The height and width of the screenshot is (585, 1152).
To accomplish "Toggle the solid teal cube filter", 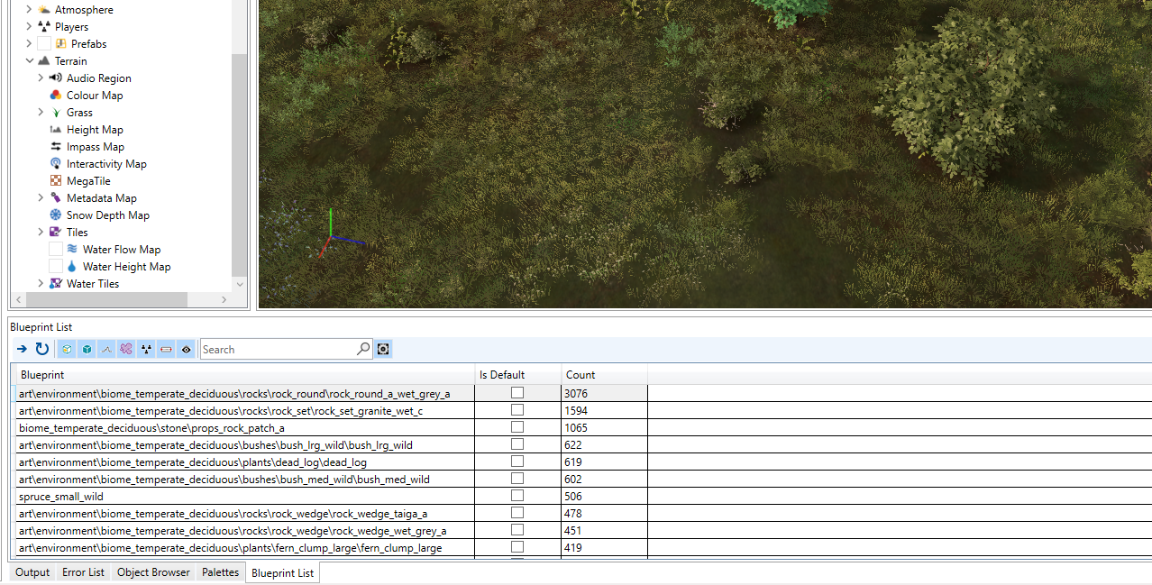I will pos(86,349).
